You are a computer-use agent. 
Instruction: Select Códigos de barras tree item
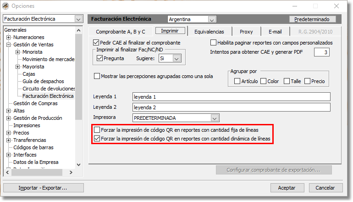click(33, 147)
